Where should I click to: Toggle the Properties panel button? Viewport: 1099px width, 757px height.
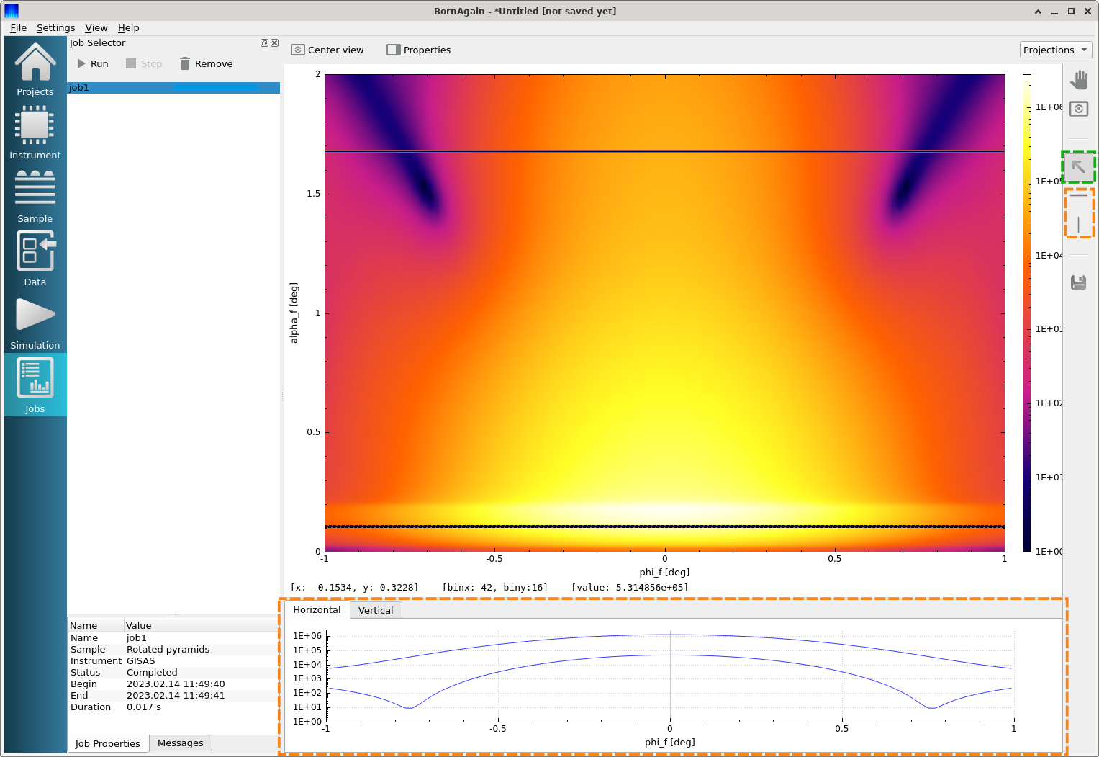(419, 50)
